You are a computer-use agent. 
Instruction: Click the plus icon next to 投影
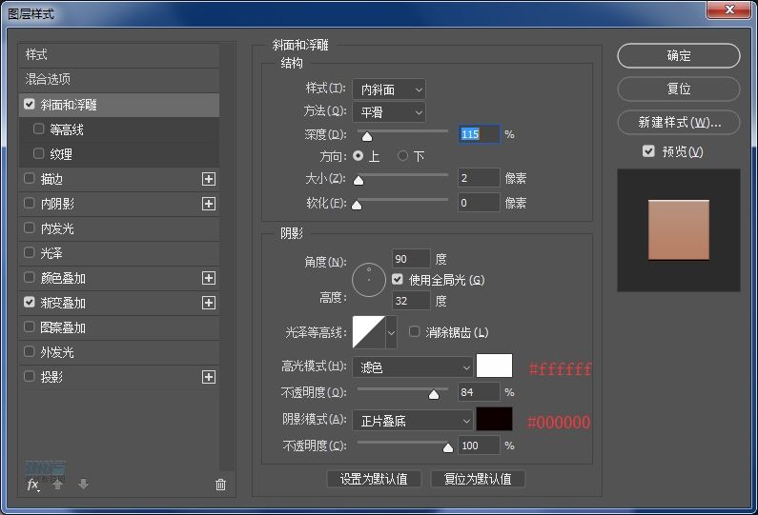click(x=209, y=377)
